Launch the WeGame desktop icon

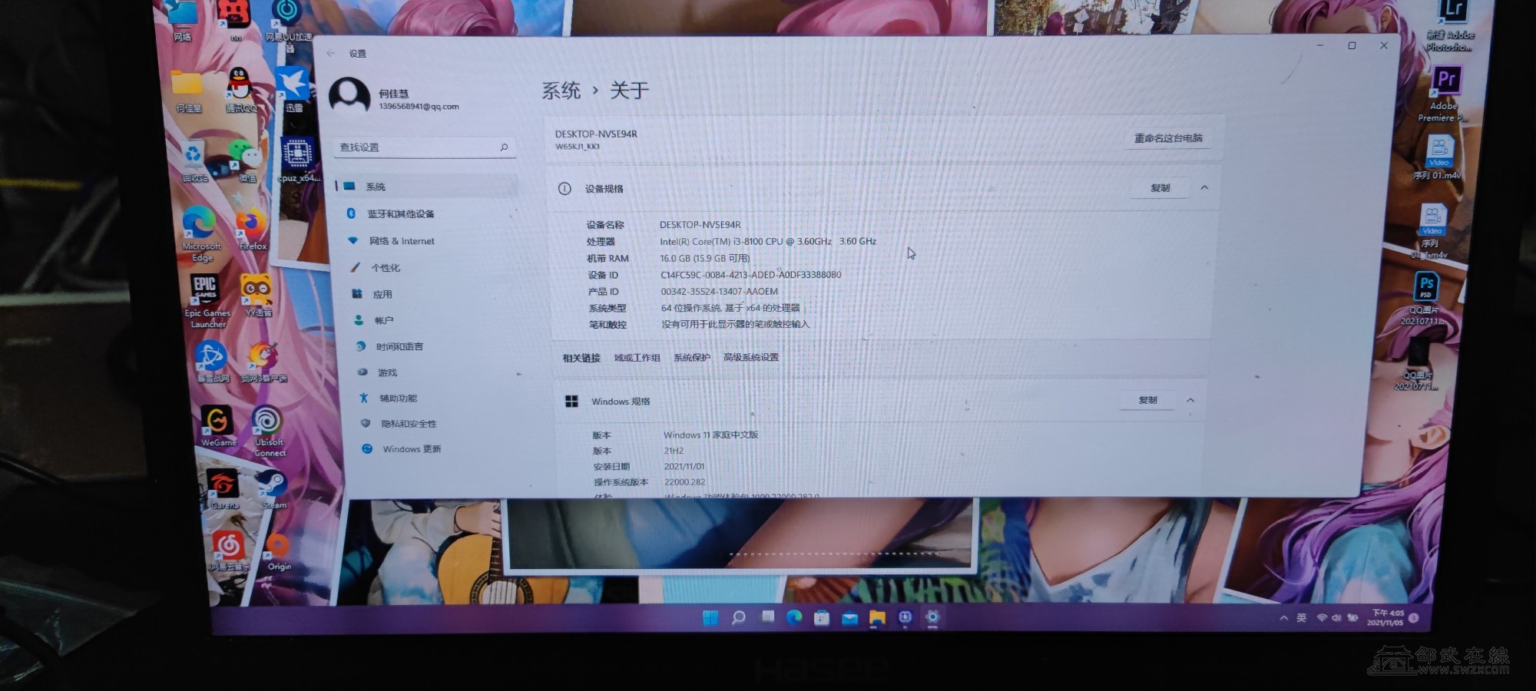click(x=217, y=422)
